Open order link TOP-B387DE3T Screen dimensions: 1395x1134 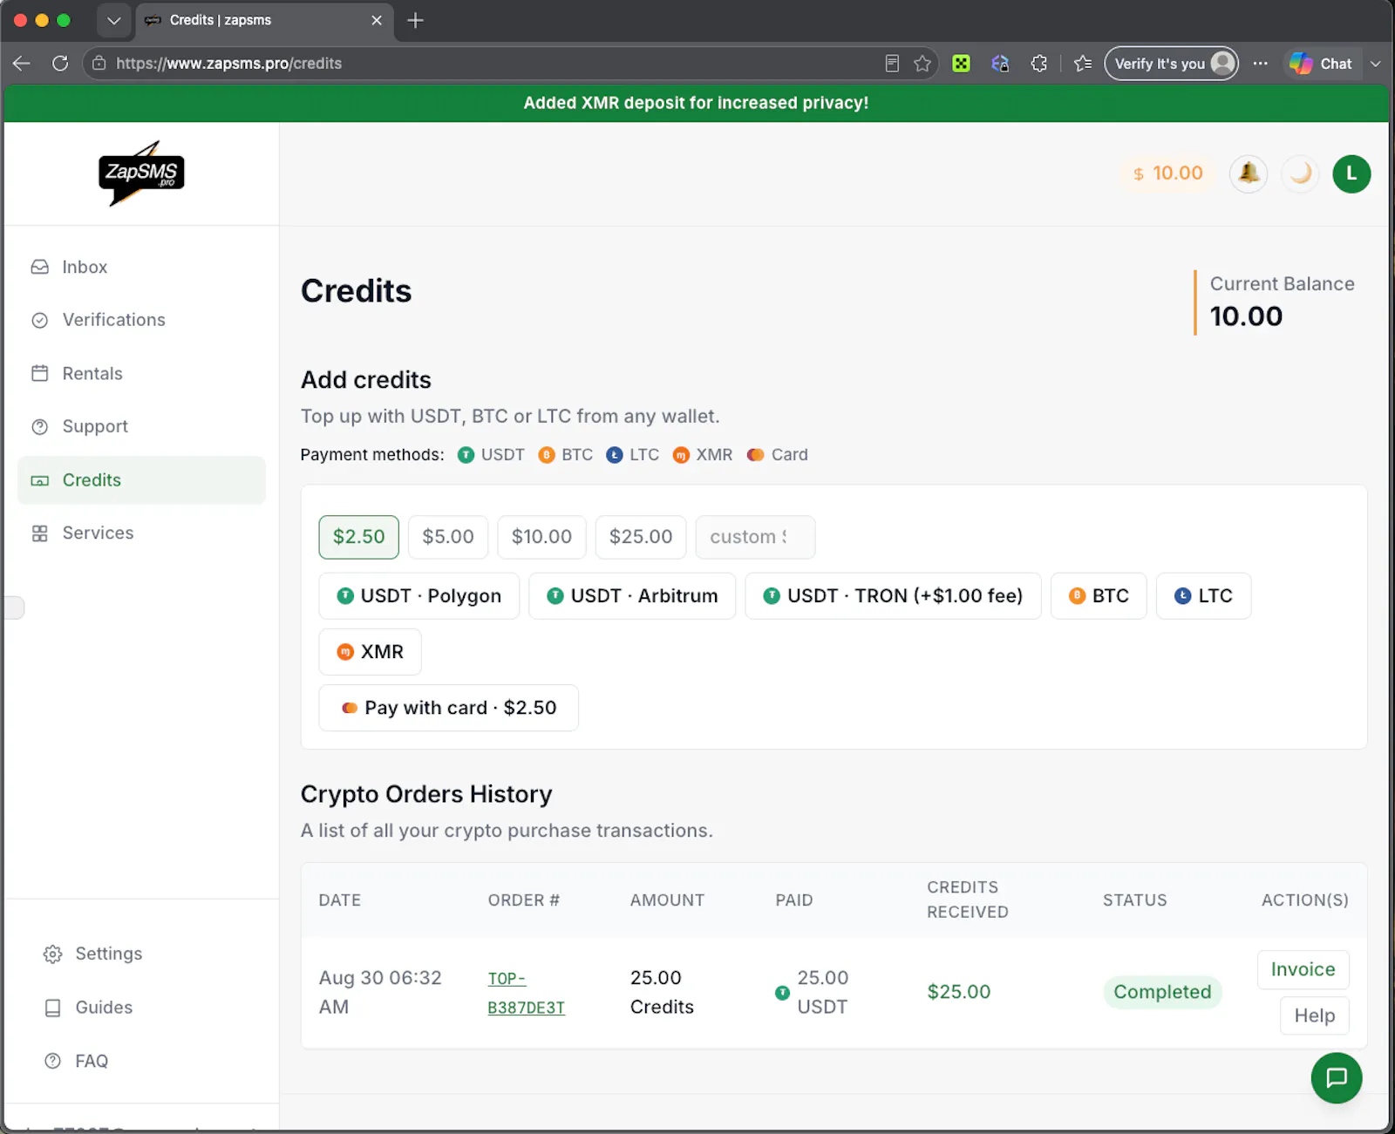click(x=527, y=993)
